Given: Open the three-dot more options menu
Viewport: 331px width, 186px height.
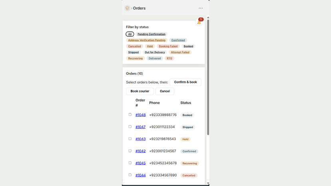Looking at the screenshot, I should [x=201, y=8].
